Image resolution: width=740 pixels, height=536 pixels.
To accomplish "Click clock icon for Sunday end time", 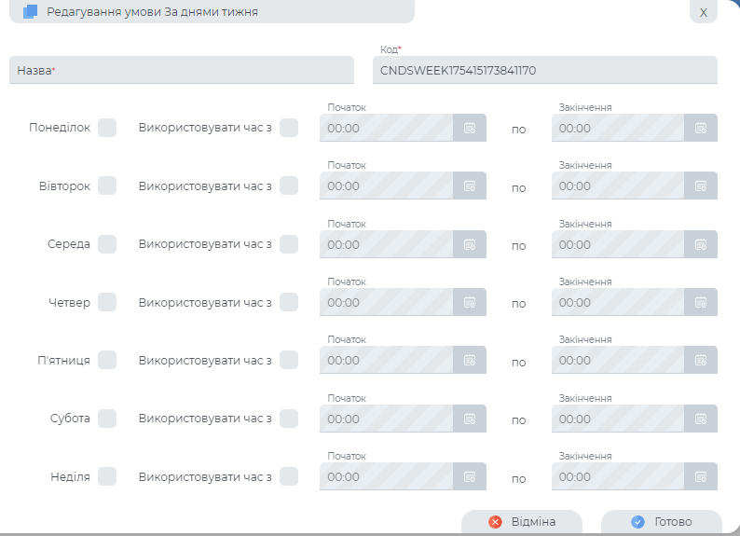I will coord(701,477).
